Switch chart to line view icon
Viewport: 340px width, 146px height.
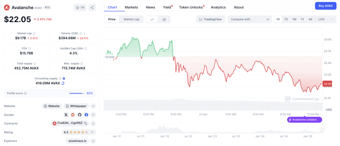pyautogui.click(x=152, y=19)
